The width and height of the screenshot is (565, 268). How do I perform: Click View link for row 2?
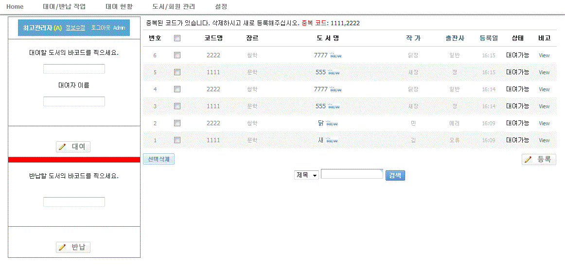(x=544, y=123)
